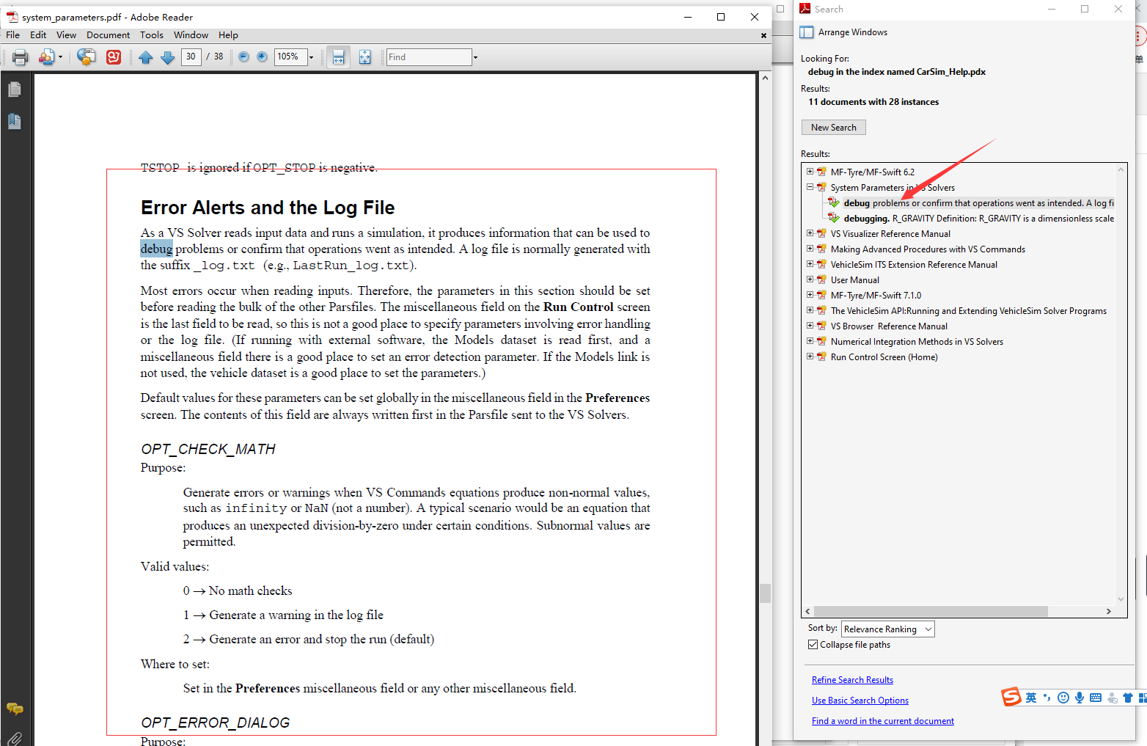Go to next page with down arrow

point(167,57)
